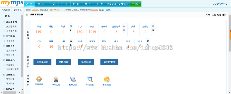This screenshot has height=94, width=231.
Task: Click the 发布公告 shortcut icon
Action: [x=73, y=79]
